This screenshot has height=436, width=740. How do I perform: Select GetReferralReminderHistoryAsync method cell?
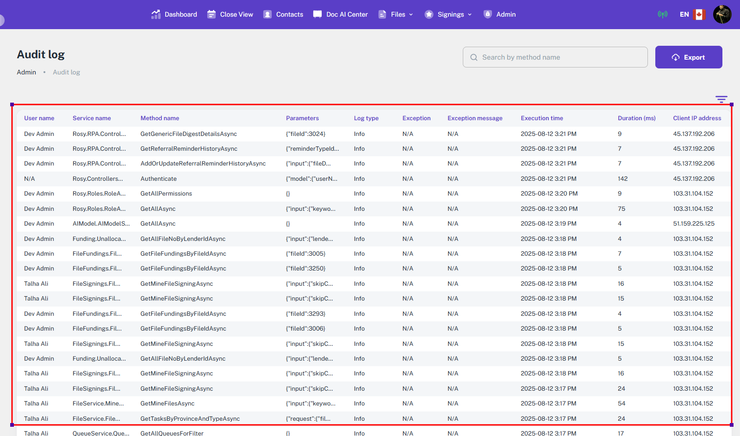[x=189, y=149]
